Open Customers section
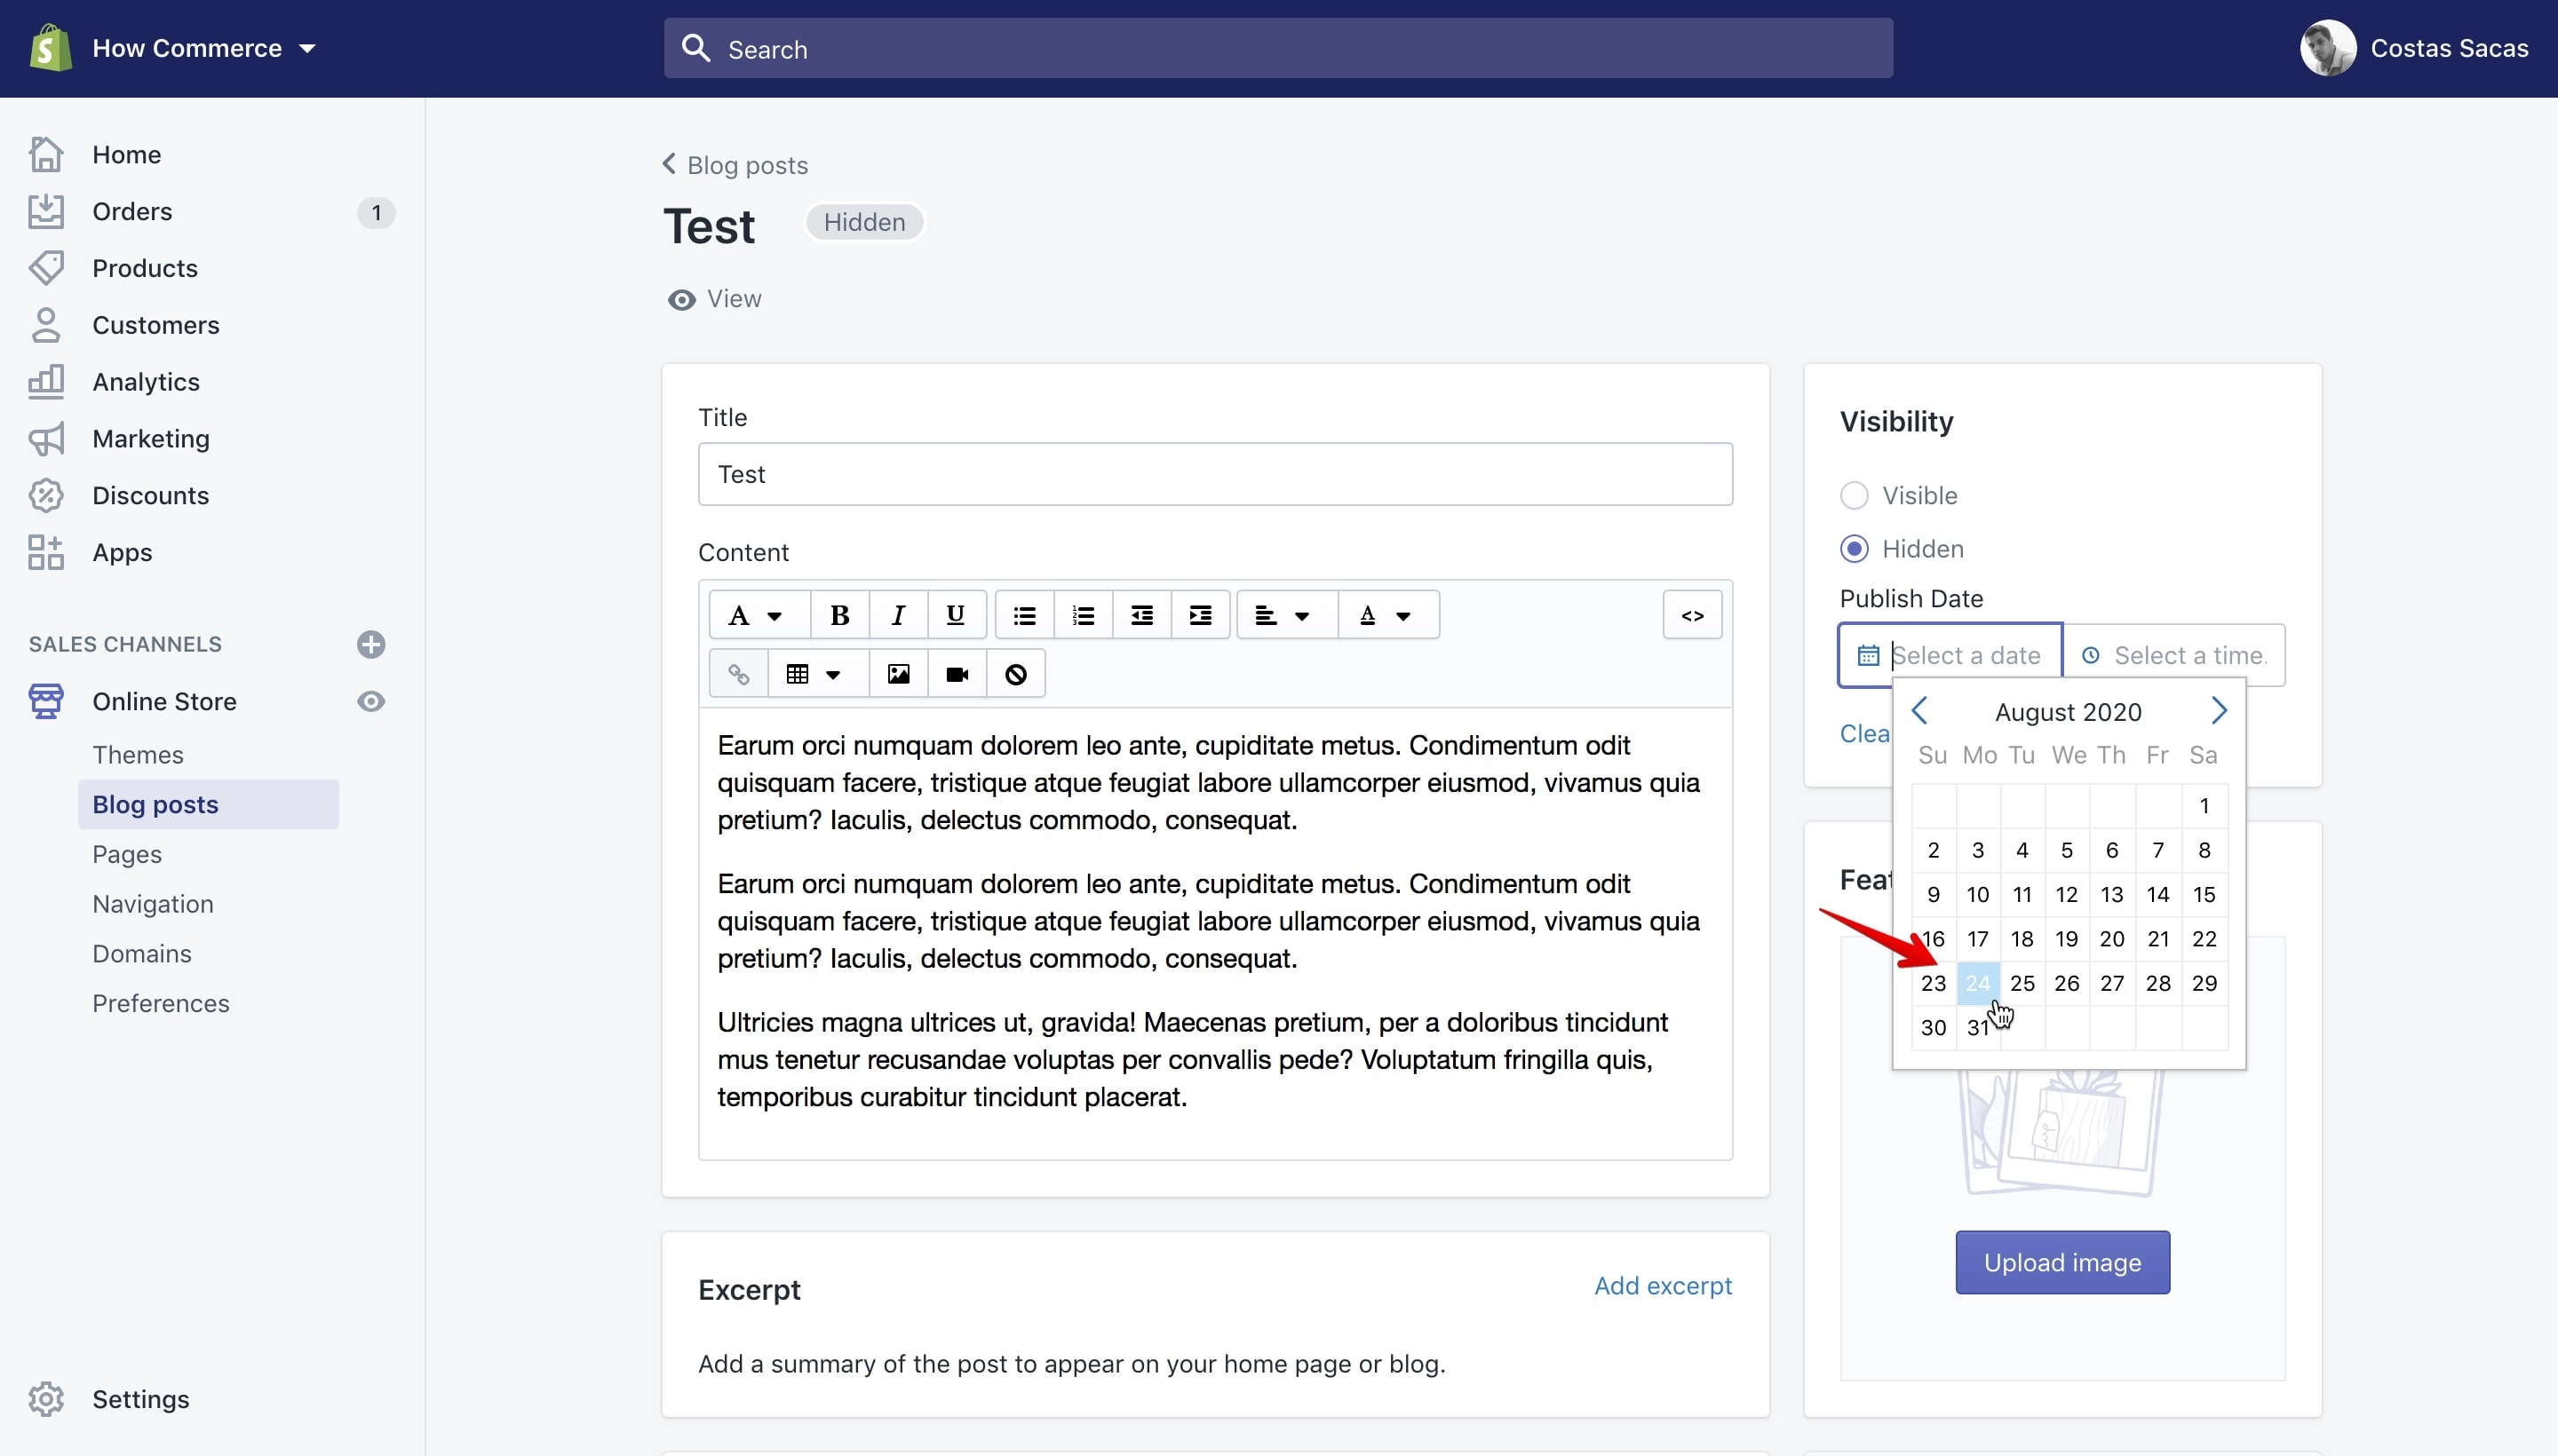 point(155,325)
